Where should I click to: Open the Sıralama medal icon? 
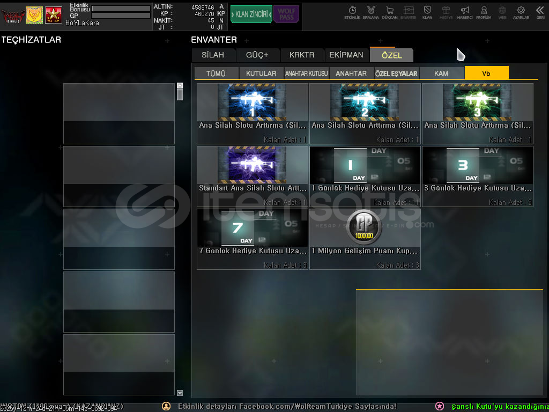coord(370,12)
